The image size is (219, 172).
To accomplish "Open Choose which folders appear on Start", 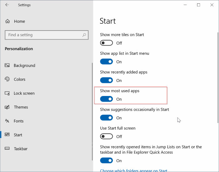I will click(134, 170).
